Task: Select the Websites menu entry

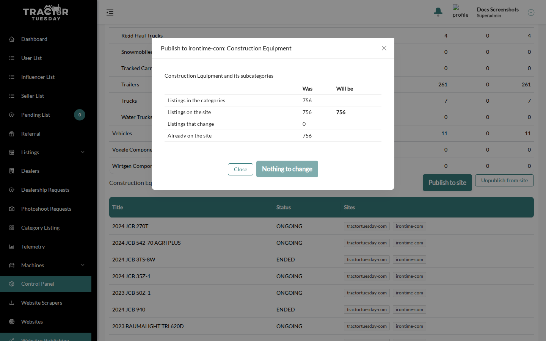Action: 32,322
